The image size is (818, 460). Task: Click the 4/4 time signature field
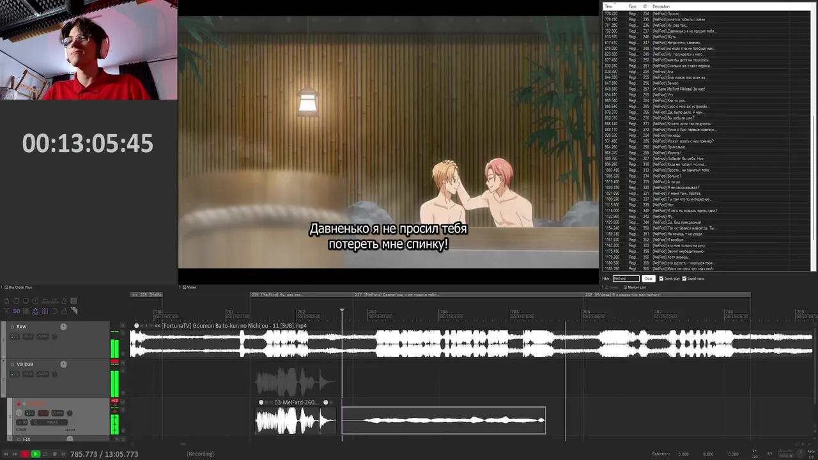(769, 454)
